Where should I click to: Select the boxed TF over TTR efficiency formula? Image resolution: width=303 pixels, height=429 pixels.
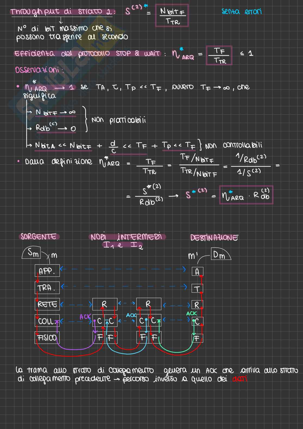(219, 55)
